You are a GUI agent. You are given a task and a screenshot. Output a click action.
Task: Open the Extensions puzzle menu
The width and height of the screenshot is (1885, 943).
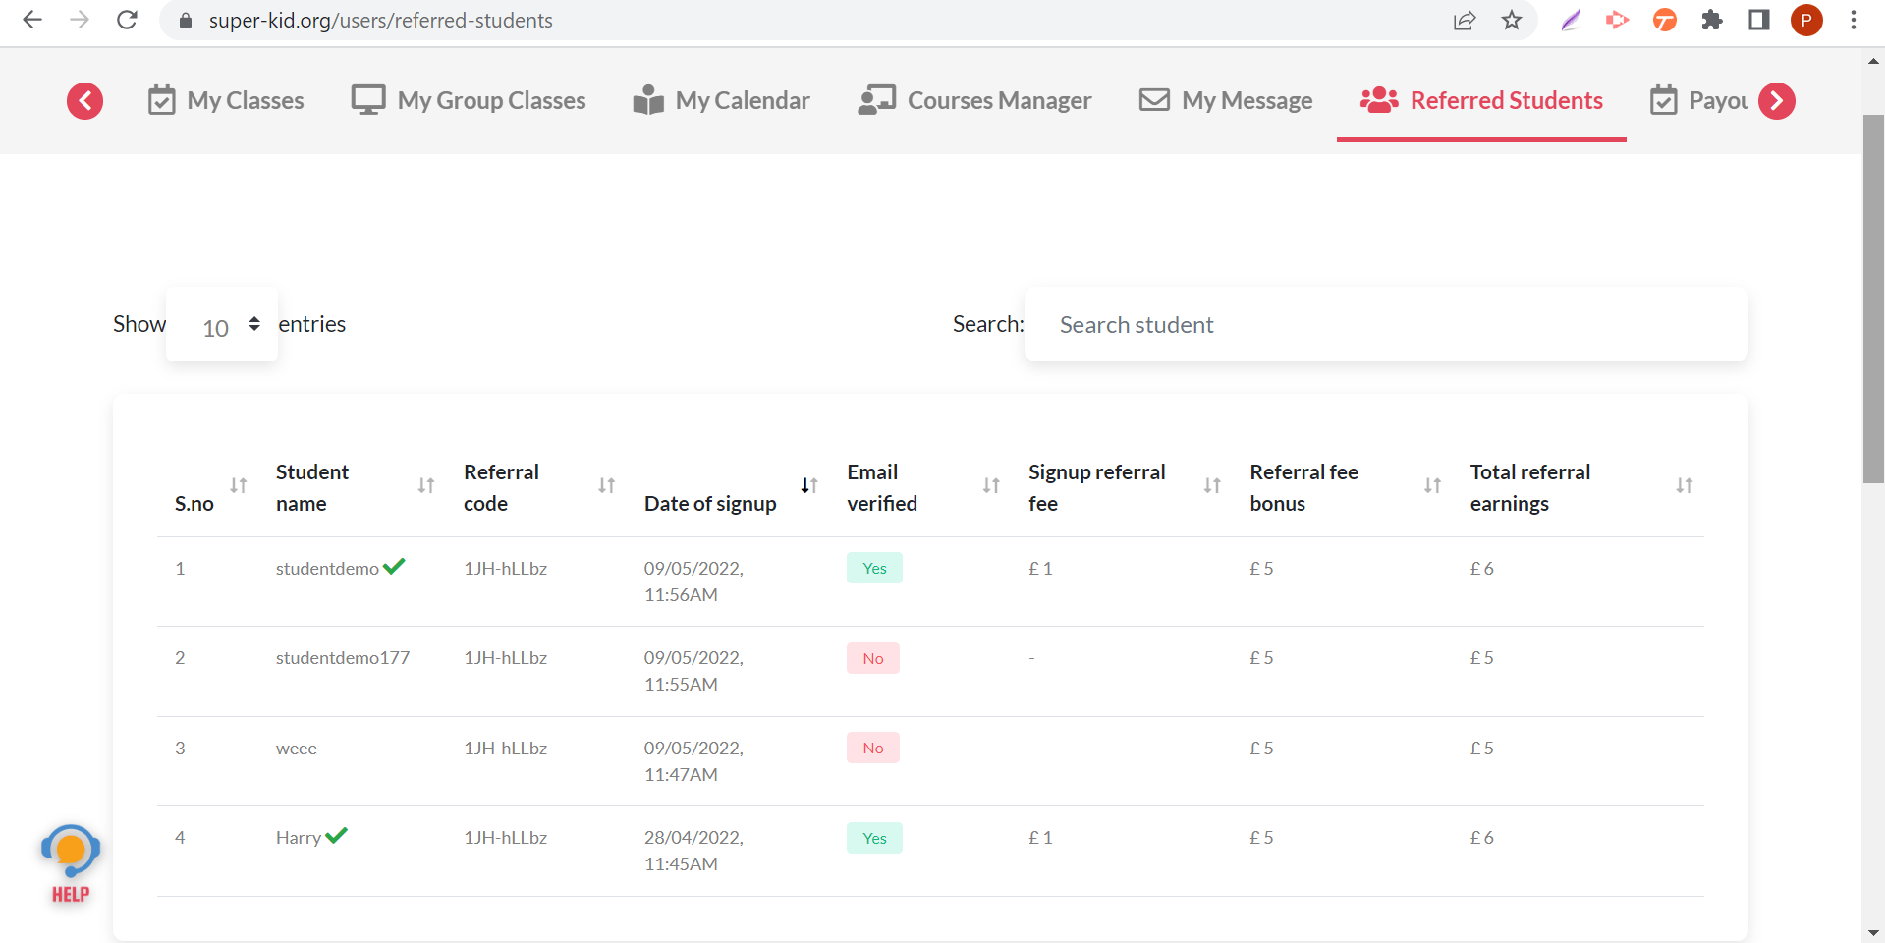[1712, 20]
